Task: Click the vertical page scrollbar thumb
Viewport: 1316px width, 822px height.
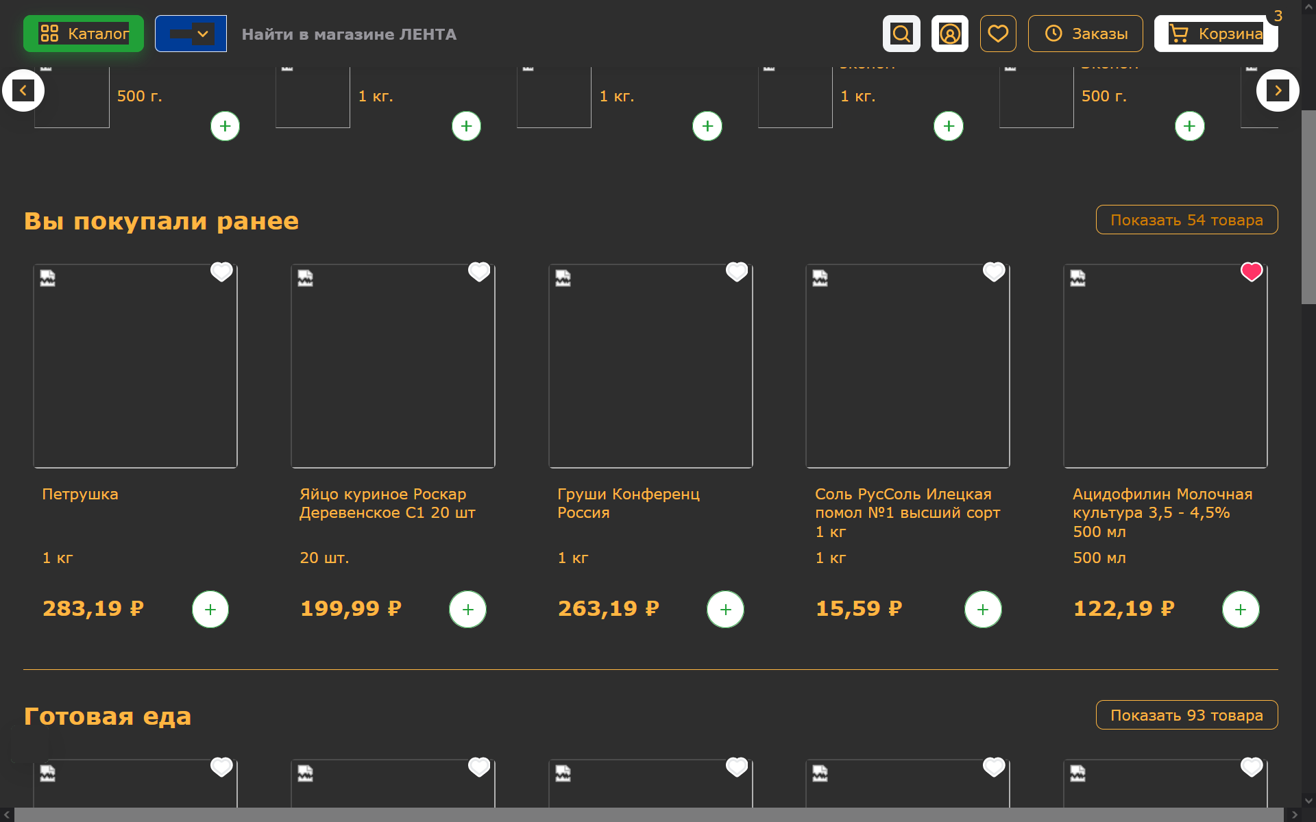Action: (1308, 206)
